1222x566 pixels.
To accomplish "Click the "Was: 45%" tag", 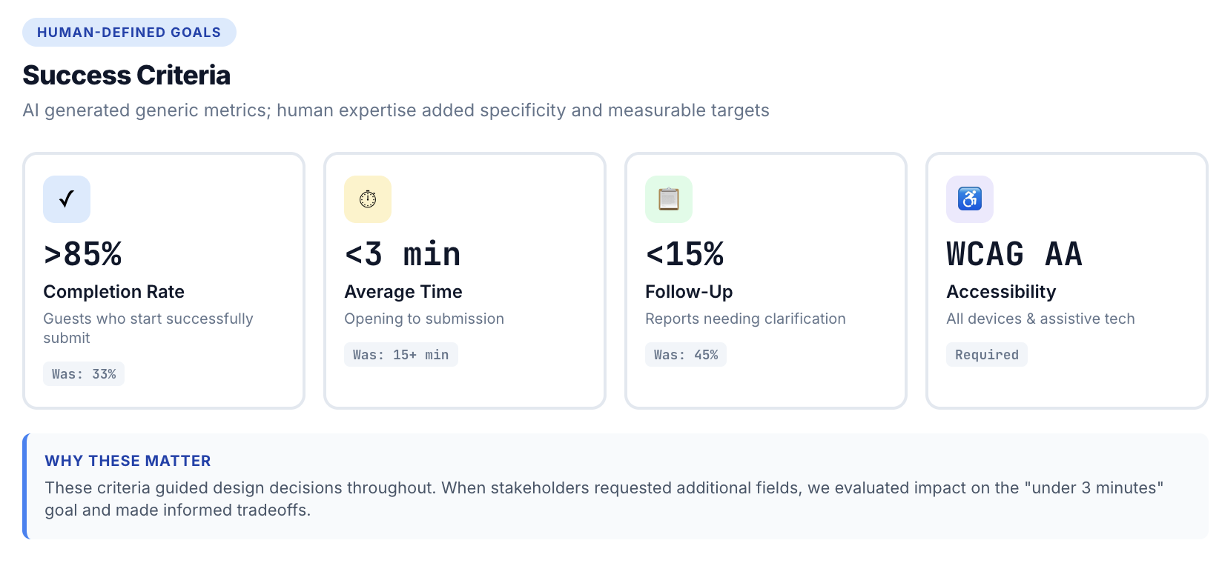I will [686, 355].
